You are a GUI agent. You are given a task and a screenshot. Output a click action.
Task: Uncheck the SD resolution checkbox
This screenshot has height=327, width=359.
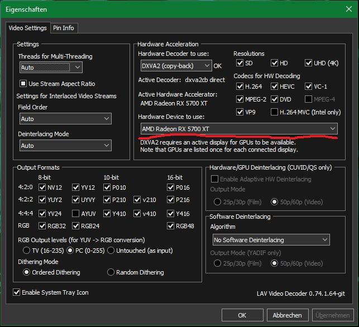coord(240,63)
